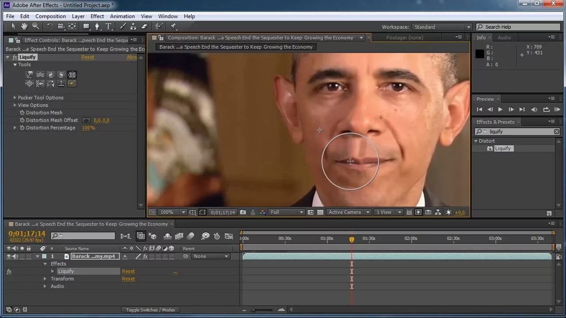Select the Rectangle shape tool
The image size is (566, 318).
pyautogui.click(x=86, y=26)
